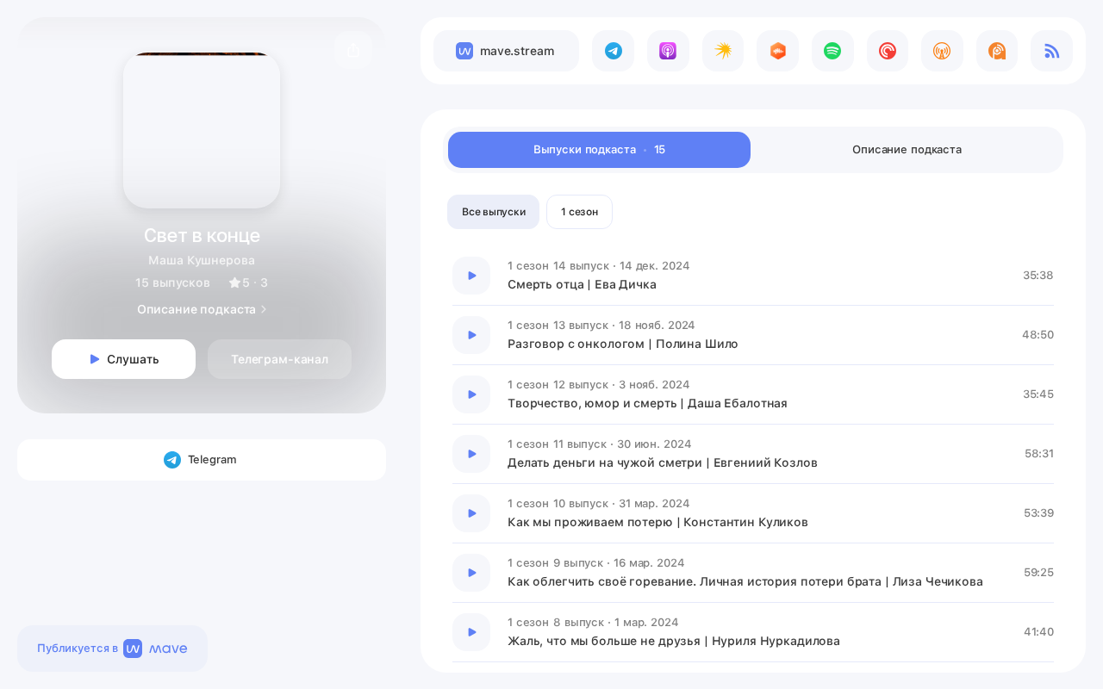Open the 'Телеграм-канал' button
Viewport: 1103px width, 689px height.
click(279, 359)
